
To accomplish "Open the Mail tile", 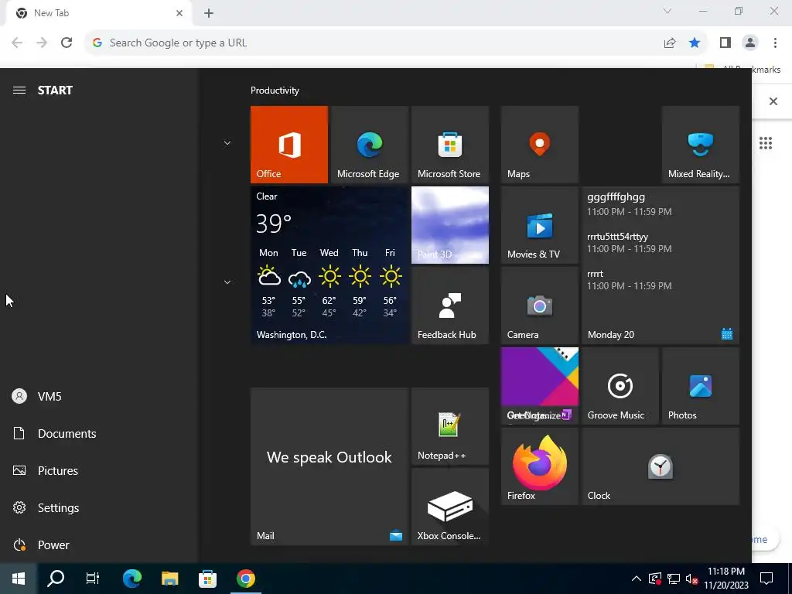I will 329,466.
